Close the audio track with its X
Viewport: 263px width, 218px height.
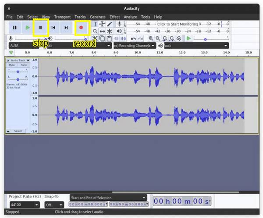(8, 60)
